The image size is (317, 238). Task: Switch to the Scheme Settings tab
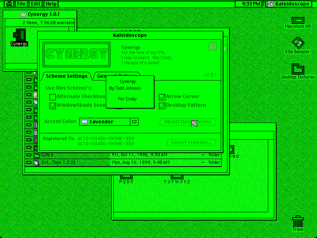(x=67, y=76)
